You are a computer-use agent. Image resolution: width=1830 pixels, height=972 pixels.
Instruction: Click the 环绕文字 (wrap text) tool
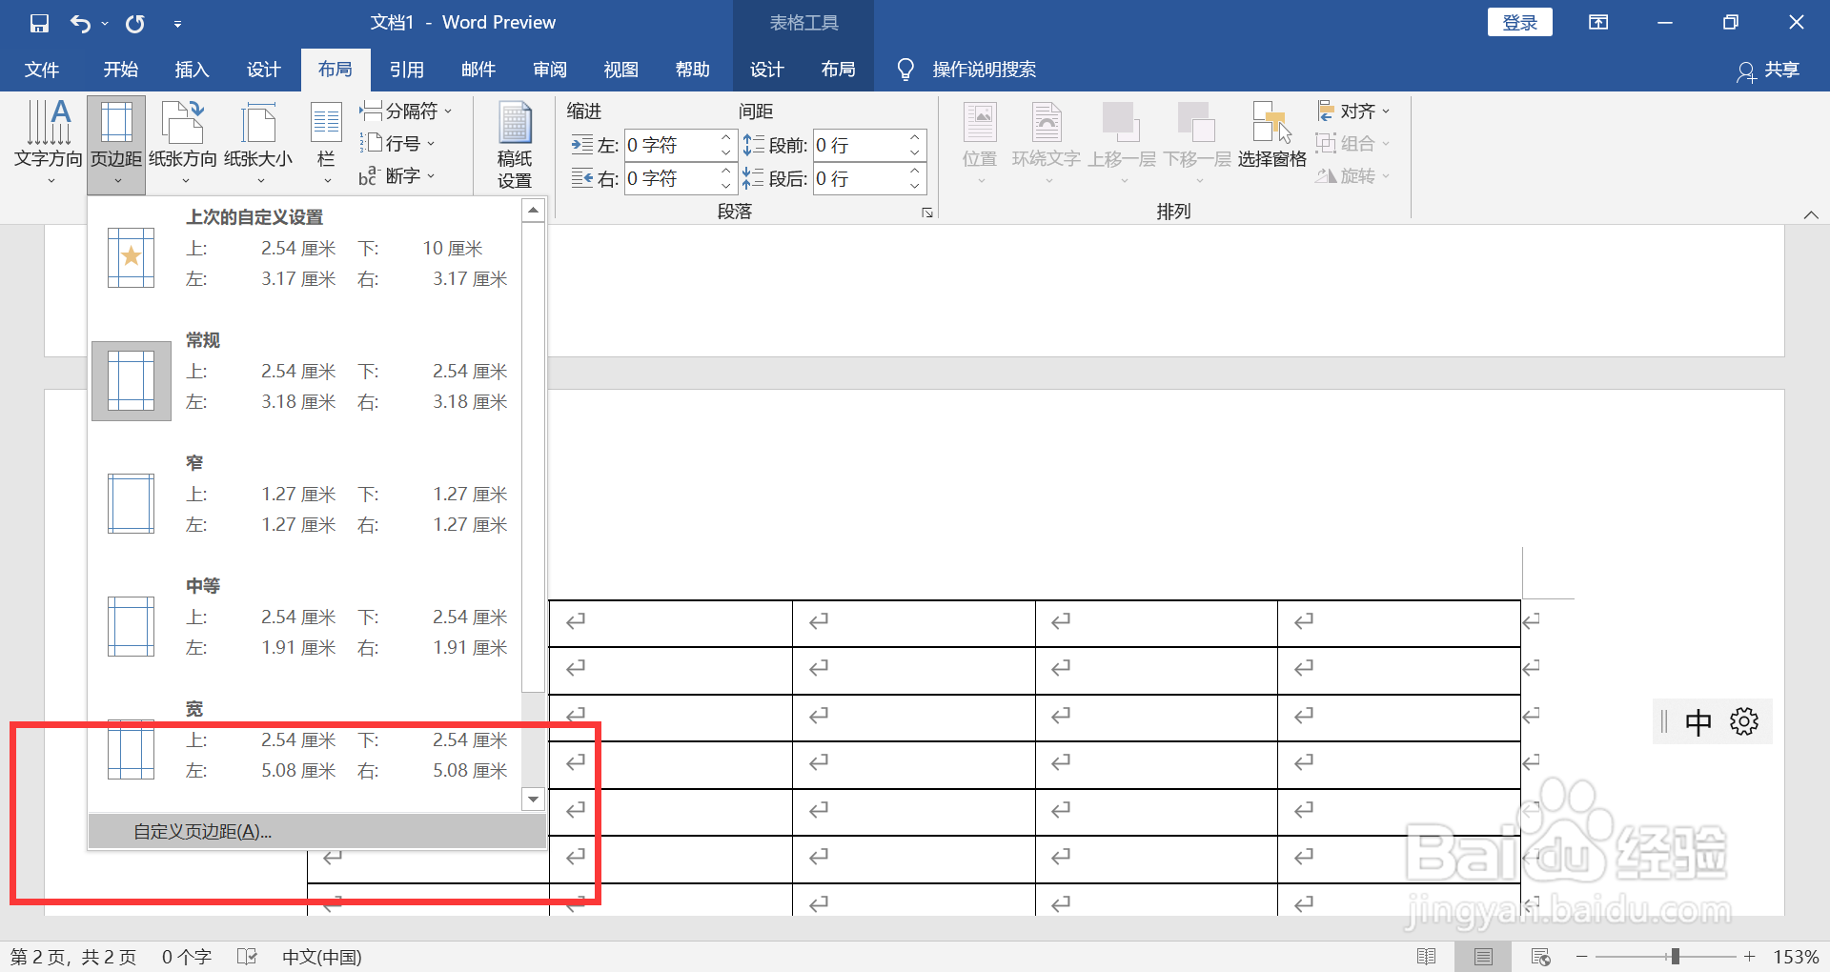(1046, 138)
